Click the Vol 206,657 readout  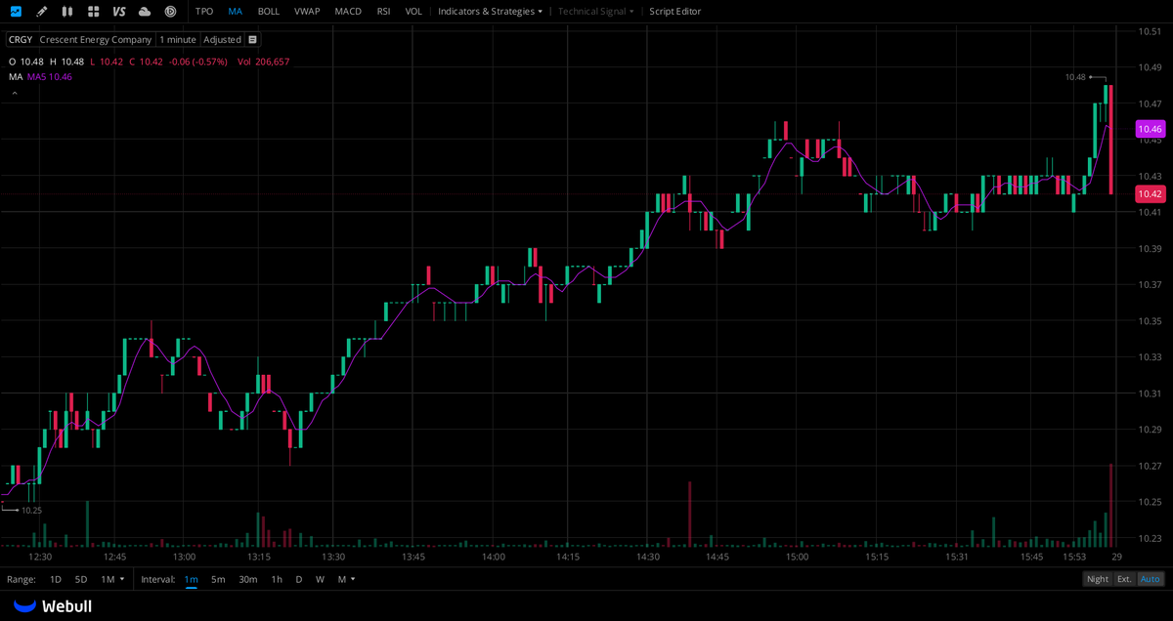coord(264,62)
